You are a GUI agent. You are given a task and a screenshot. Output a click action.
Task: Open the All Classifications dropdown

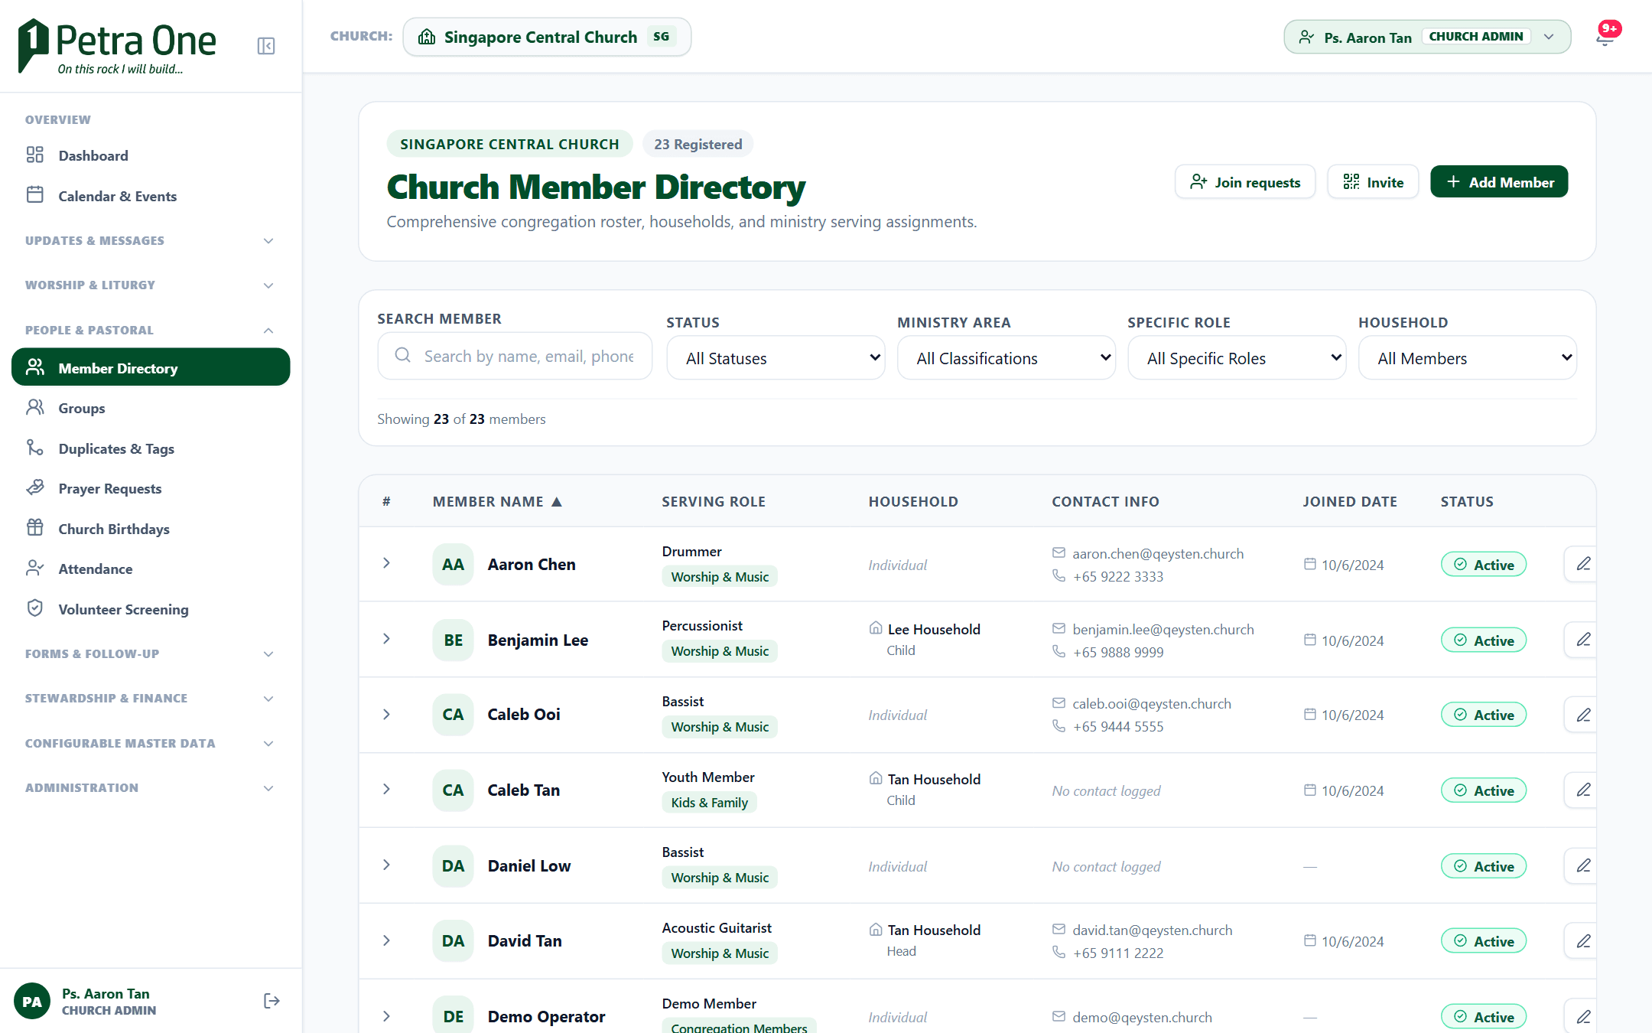coord(1006,358)
